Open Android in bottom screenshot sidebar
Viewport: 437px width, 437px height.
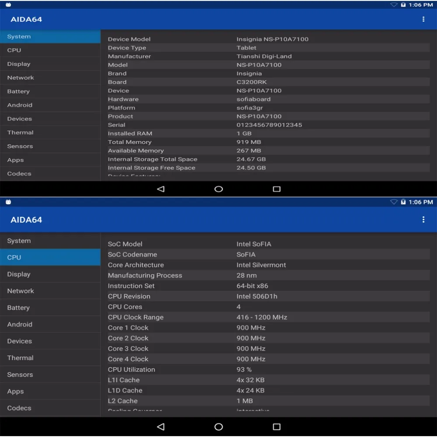pyautogui.click(x=50, y=324)
